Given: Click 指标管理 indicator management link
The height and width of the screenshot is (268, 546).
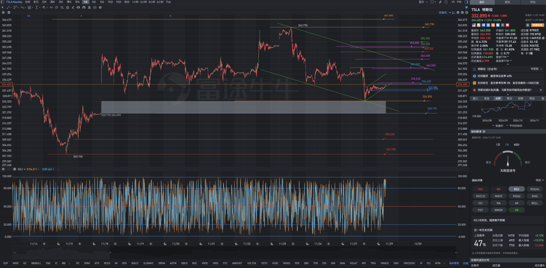Looking at the screenshot, I should coord(454,263).
